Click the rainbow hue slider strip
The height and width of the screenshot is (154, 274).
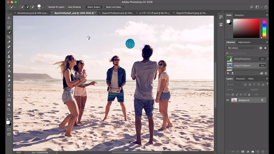click(x=264, y=28)
